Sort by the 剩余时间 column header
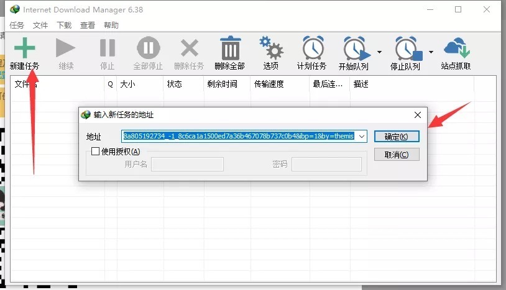The image size is (506, 290). (227, 84)
